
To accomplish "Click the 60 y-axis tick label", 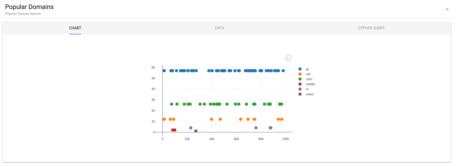I will (x=153, y=68).
